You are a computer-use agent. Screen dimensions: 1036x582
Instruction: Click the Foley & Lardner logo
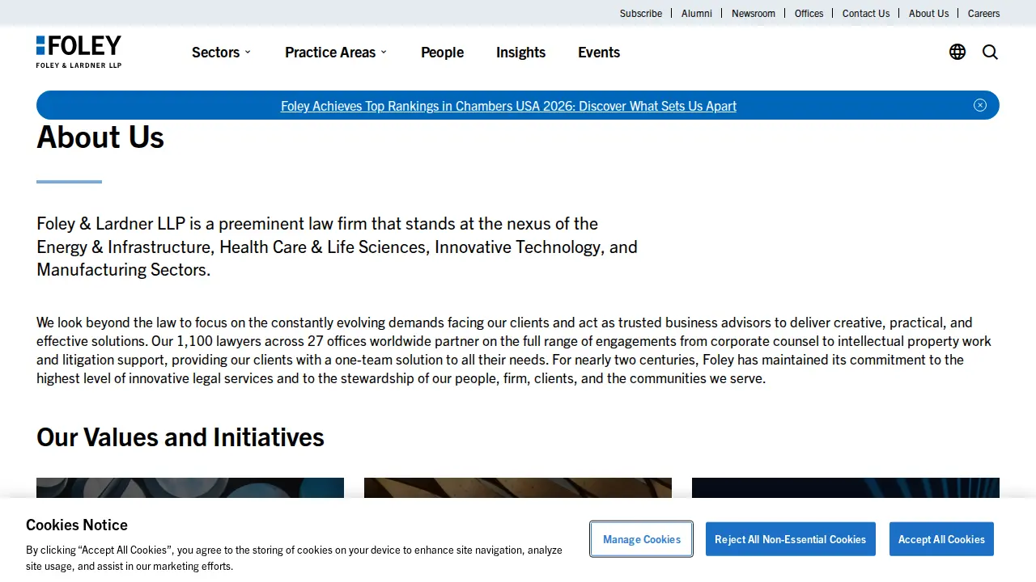point(79,52)
